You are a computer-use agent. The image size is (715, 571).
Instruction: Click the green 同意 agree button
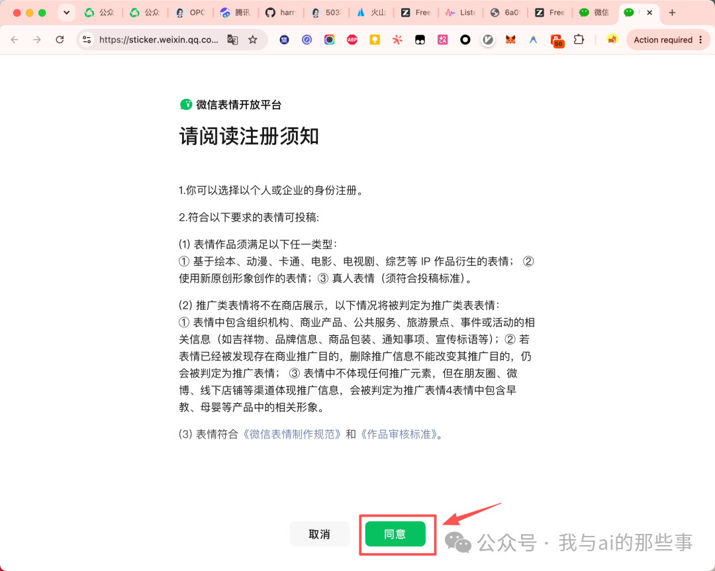coord(395,533)
